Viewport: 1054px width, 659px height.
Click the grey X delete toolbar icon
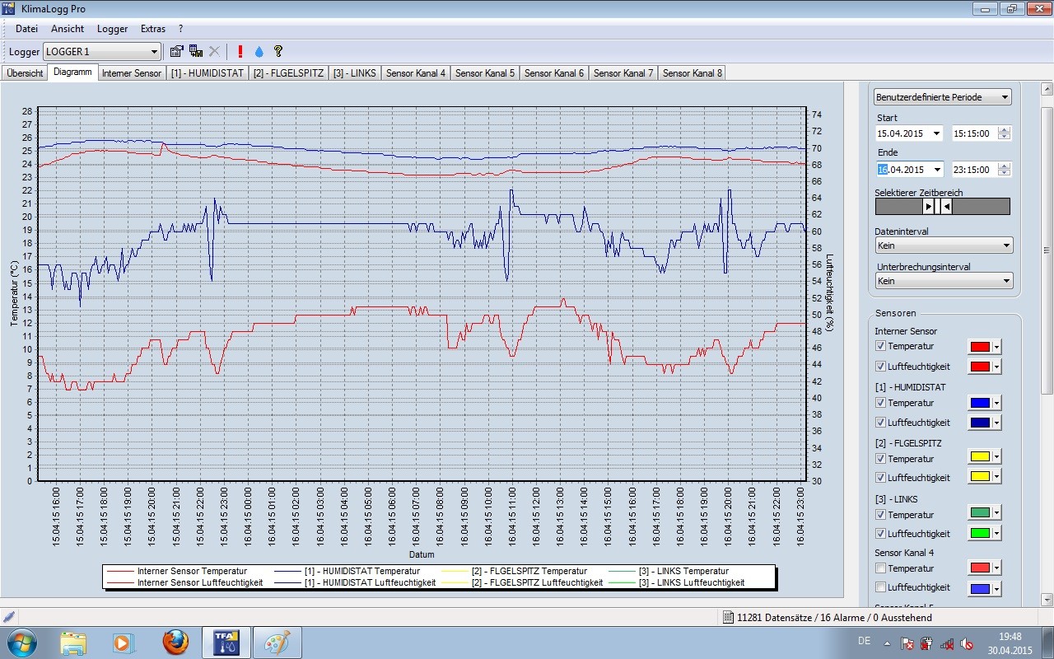pos(214,51)
